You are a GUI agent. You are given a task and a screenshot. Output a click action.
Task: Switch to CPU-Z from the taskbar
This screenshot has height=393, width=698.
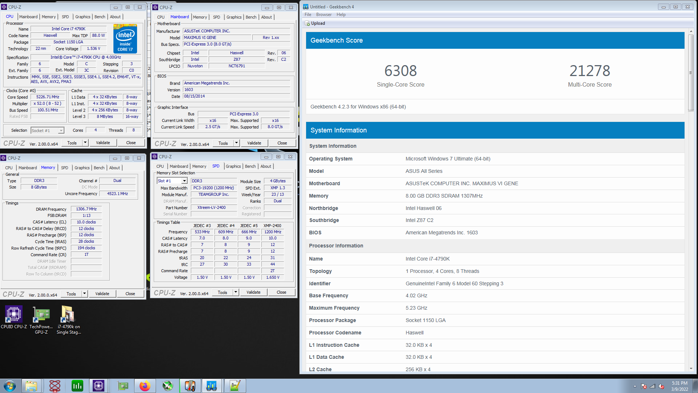click(x=99, y=386)
